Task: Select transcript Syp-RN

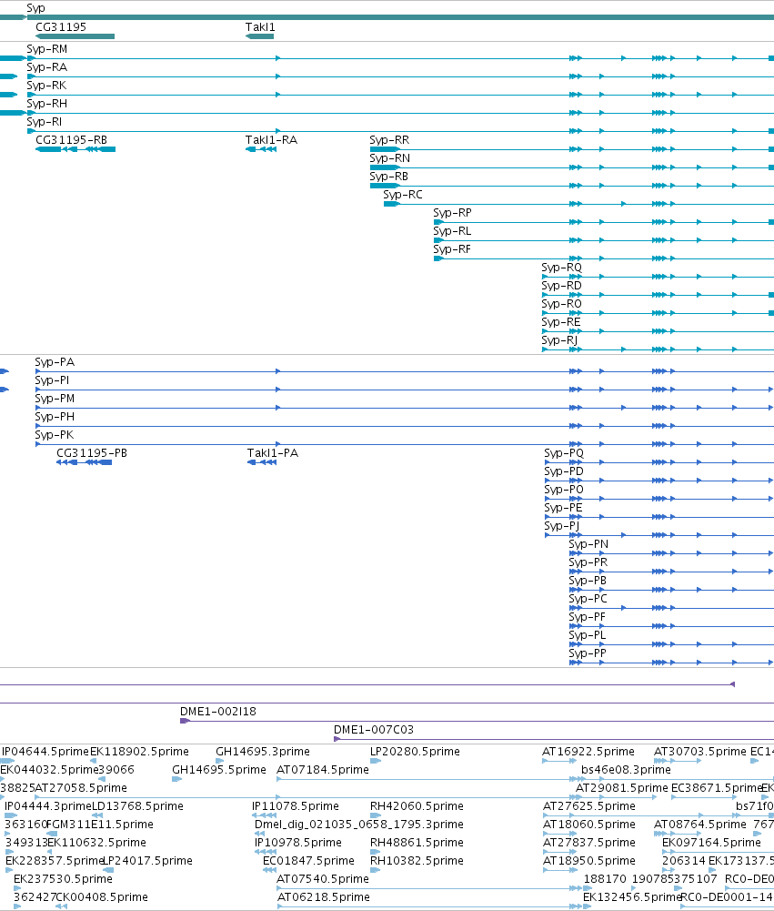Action: point(390,158)
